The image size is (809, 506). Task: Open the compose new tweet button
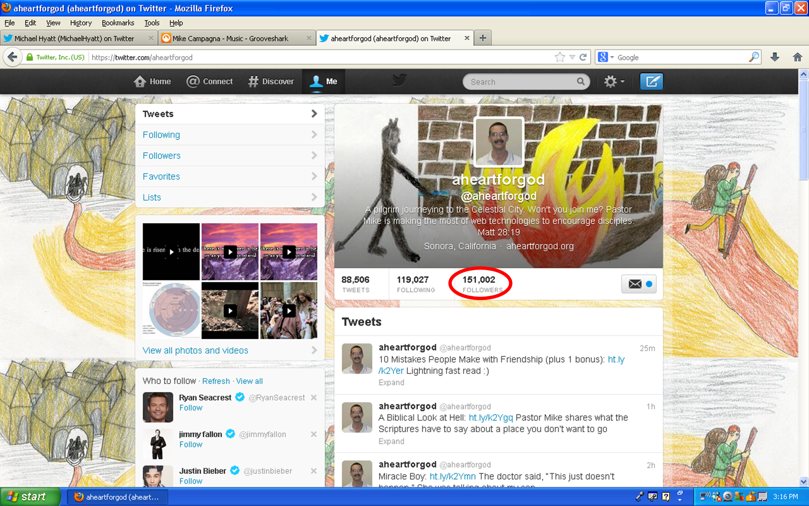651,81
